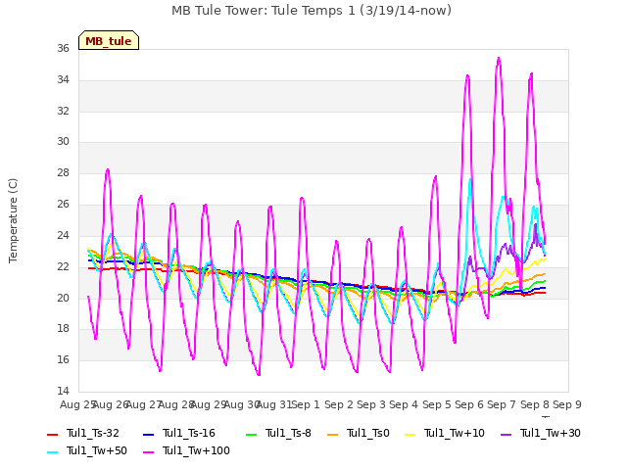
Task: Click the highest magenta peak on Sep 7
Action: (x=499, y=59)
